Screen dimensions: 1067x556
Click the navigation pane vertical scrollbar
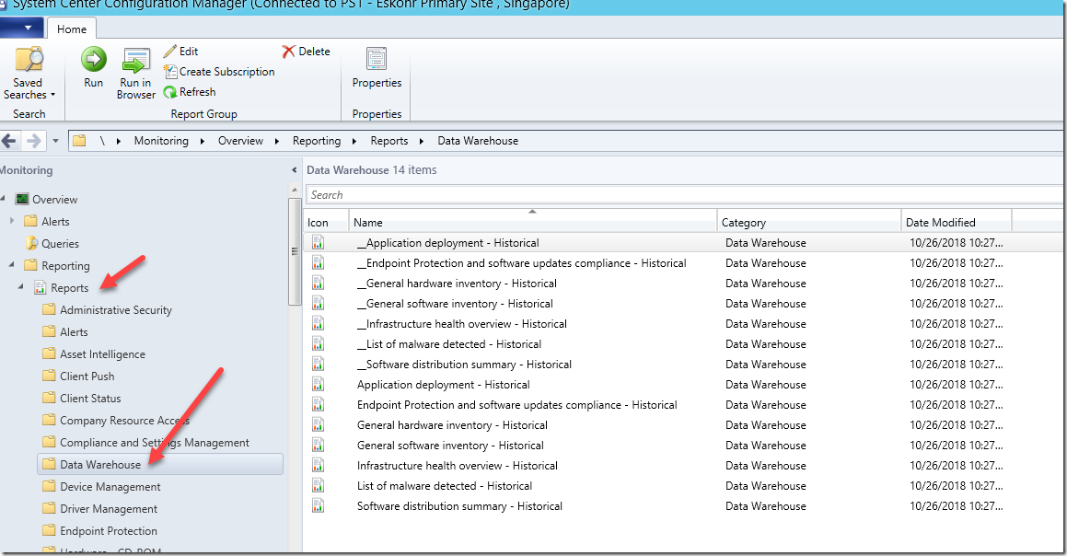coord(295,252)
